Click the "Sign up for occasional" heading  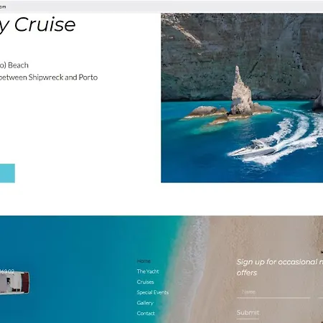(280, 262)
